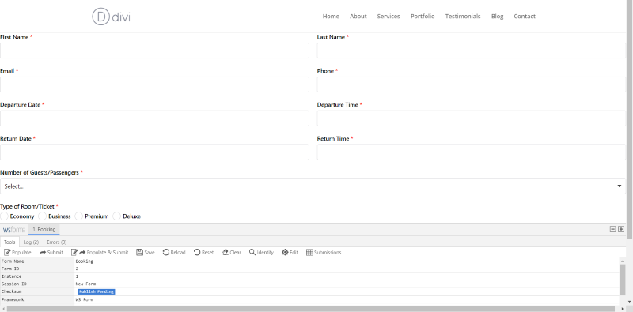This screenshot has width=633, height=312.
Task: Click the WS Form logo in debug panel
Action: pos(13,229)
